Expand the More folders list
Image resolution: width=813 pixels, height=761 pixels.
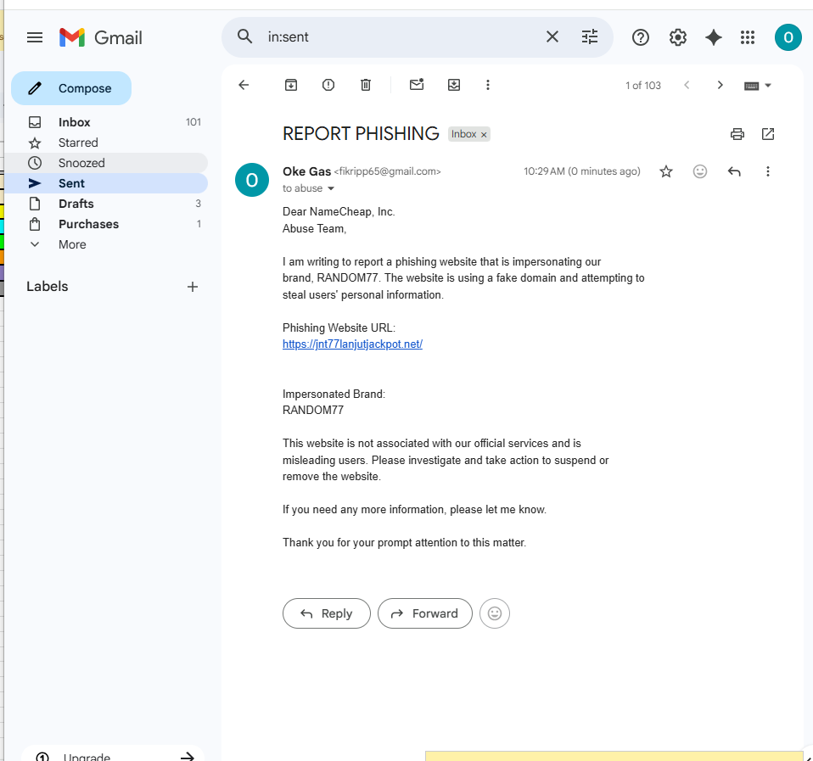pos(106,244)
